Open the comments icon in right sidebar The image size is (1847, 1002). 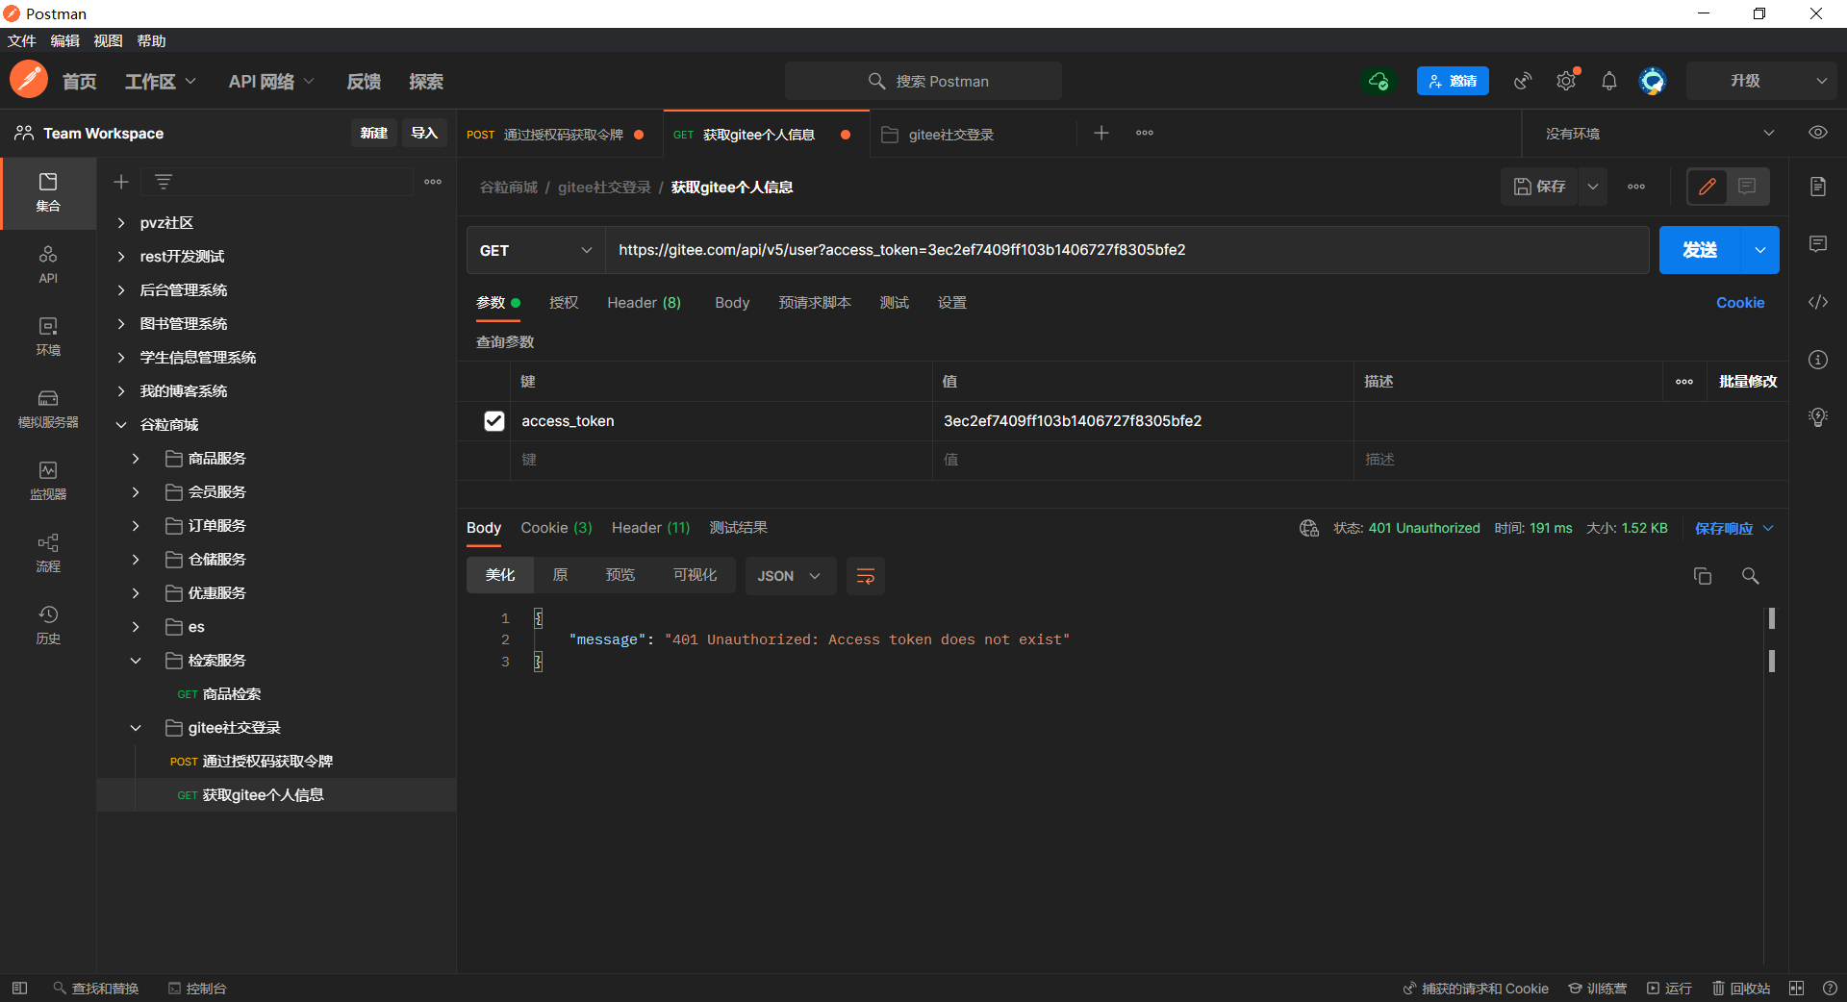pos(1818,244)
